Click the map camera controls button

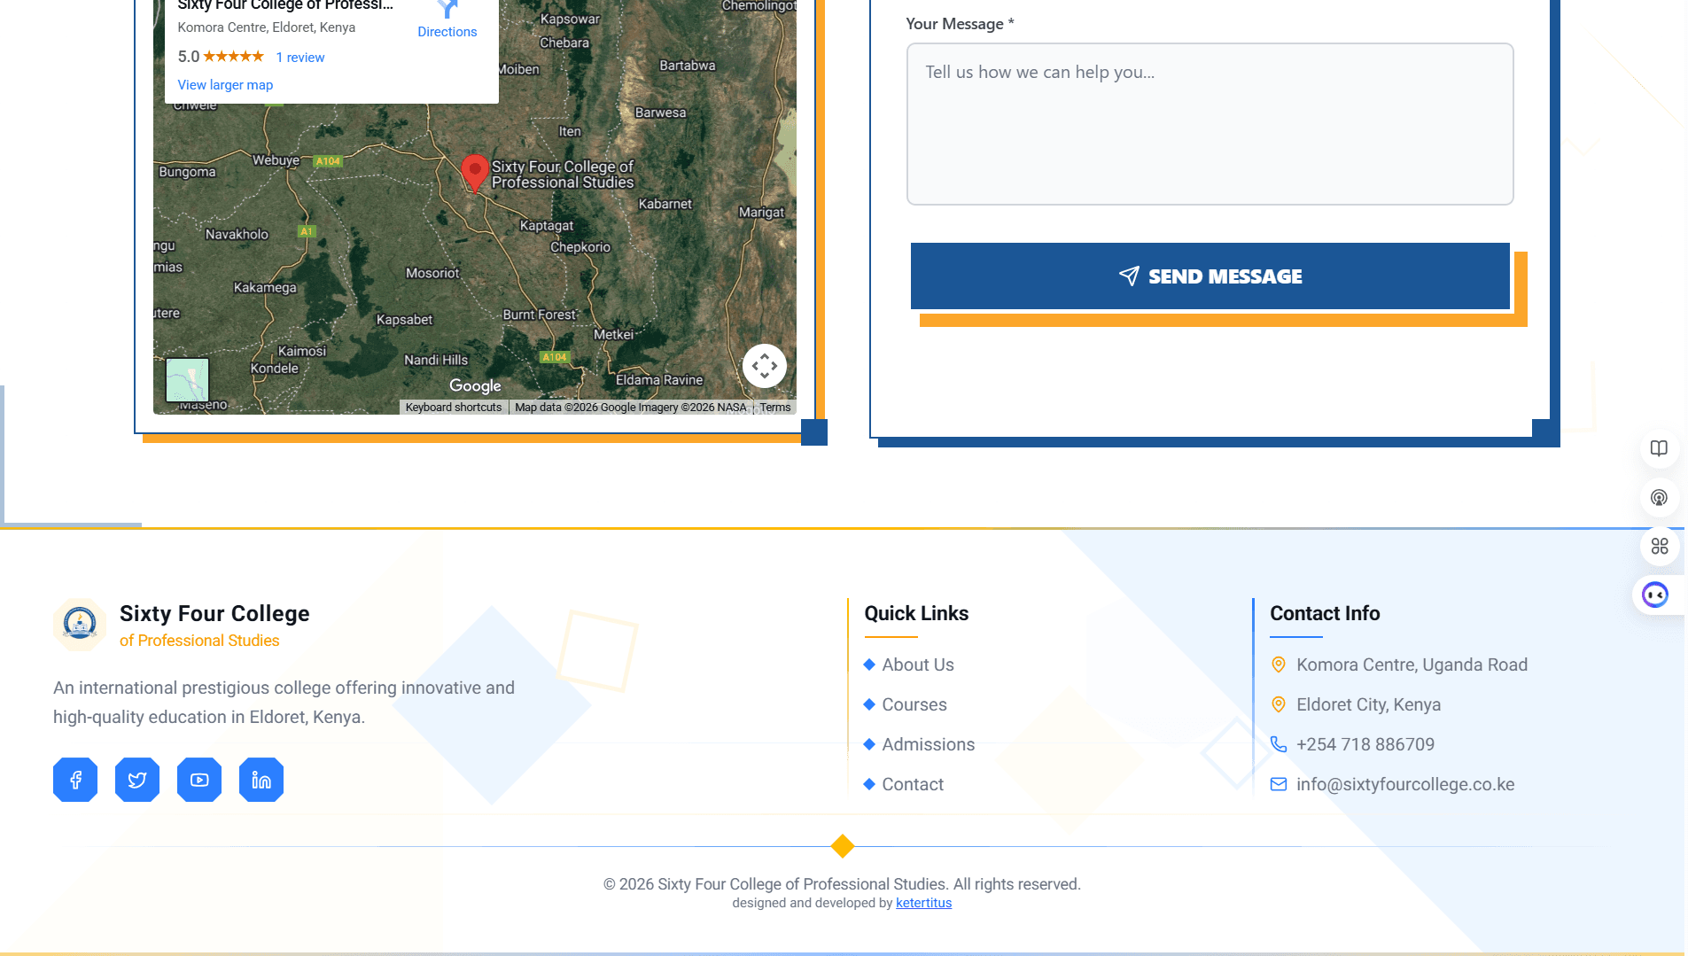pos(764,366)
